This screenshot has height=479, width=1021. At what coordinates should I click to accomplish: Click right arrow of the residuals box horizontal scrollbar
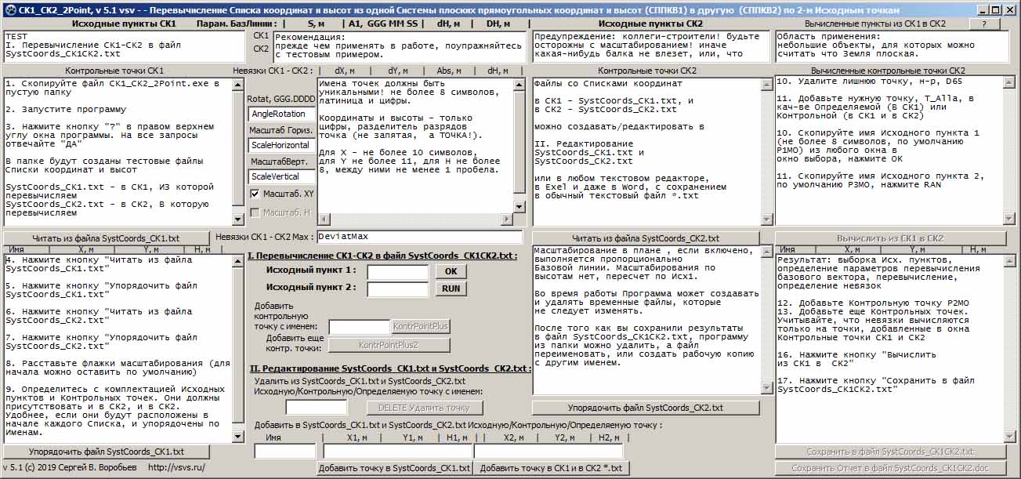coord(505,218)
